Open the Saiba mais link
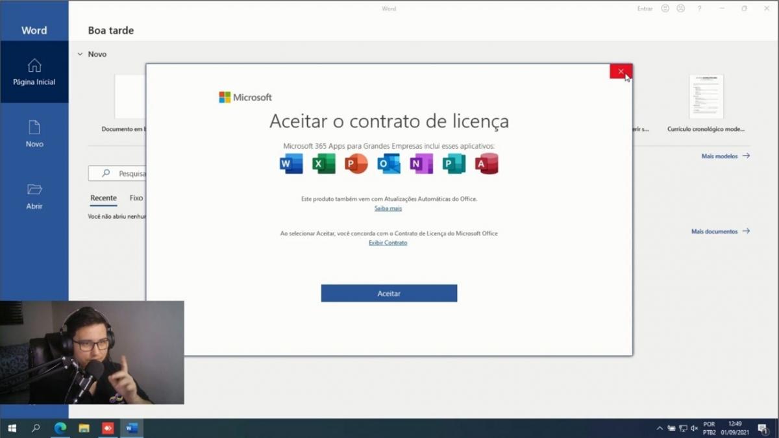The width and height of the screenshot is (779, 438). tap(388, 208)
